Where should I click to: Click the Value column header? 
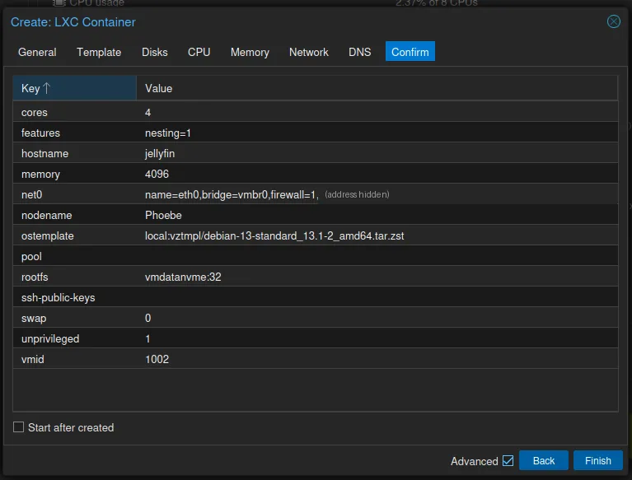click(x=377, y=88)
